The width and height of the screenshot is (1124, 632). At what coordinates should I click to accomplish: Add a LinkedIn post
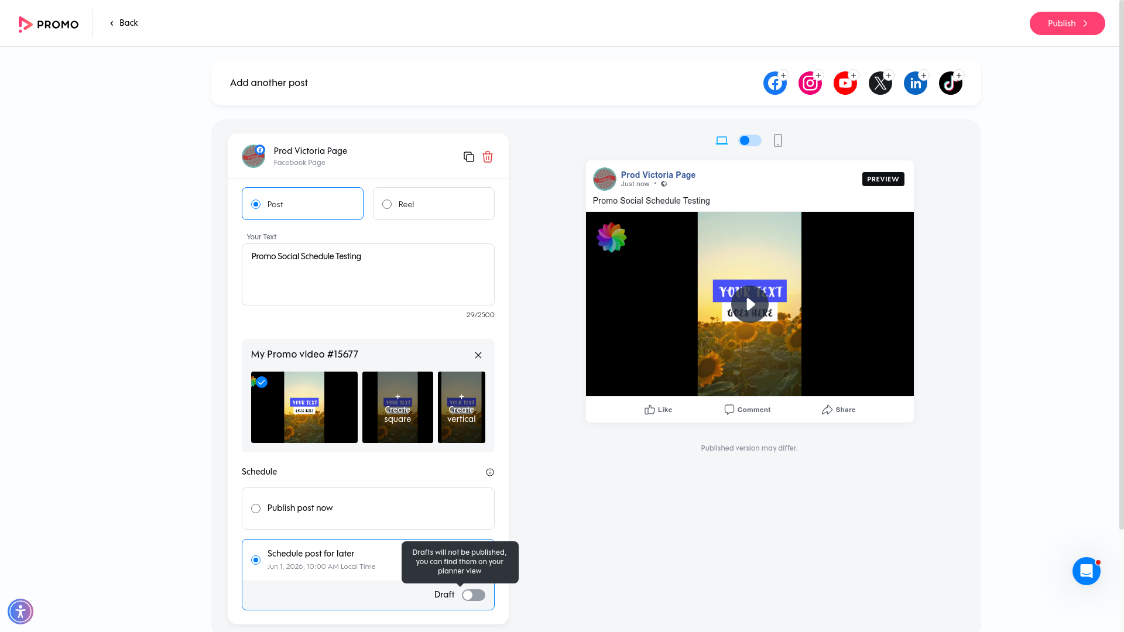coord(915,83)
